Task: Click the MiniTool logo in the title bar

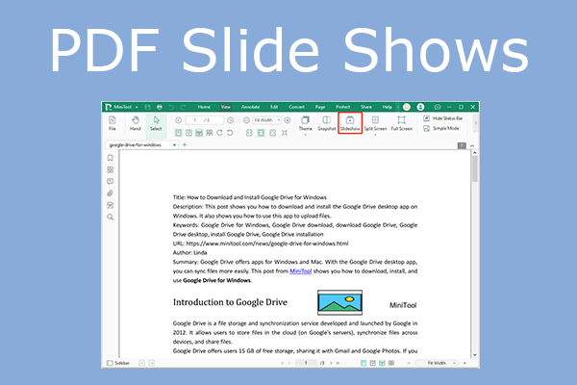Action: (108, 107)
